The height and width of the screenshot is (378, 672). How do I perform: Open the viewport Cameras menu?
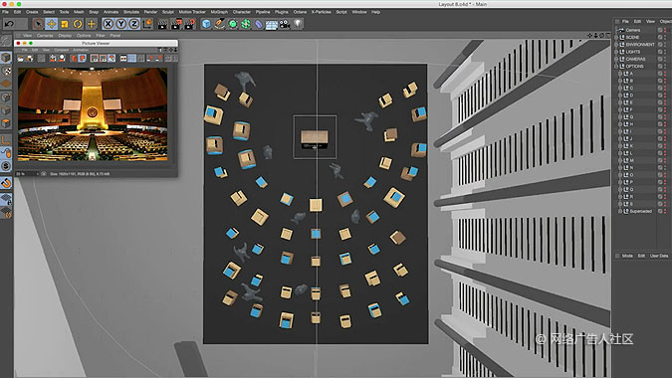pyautogui.click(x=45, y=36)
